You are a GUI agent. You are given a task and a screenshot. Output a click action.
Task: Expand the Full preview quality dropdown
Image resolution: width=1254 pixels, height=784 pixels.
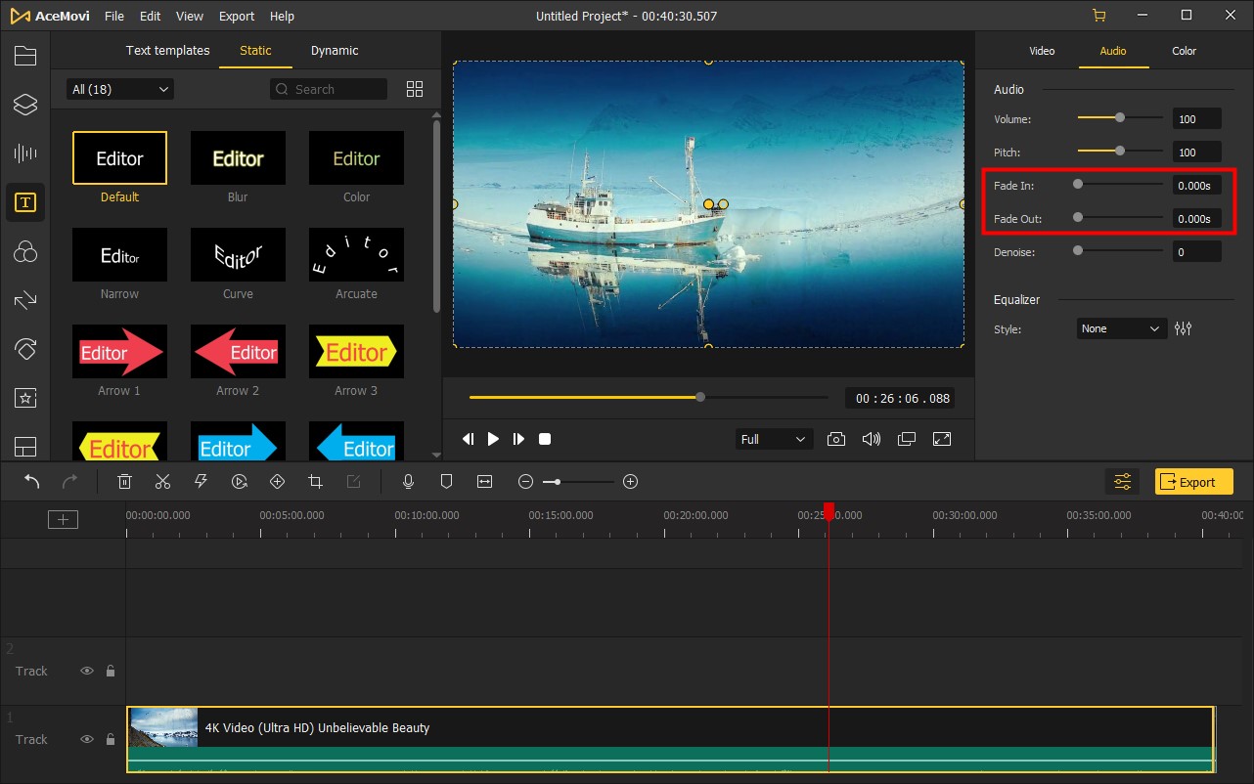(x=773, y=439)
